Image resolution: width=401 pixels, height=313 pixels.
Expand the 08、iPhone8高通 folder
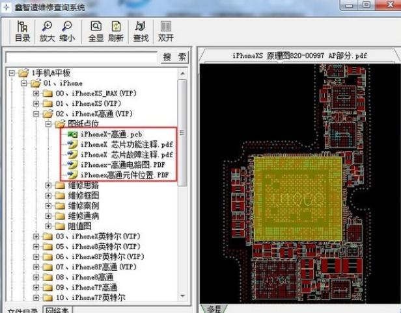coord(37,277)
